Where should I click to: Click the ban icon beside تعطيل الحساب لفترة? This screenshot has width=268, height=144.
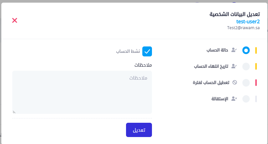pyautogui.click(x=234, y=82)
